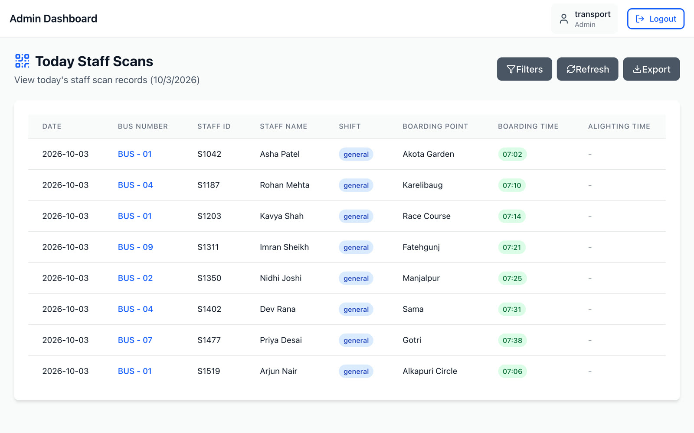The height and width of the screenshot is (433, 694).
Task: Open the Filters panel
Action: 524,69
